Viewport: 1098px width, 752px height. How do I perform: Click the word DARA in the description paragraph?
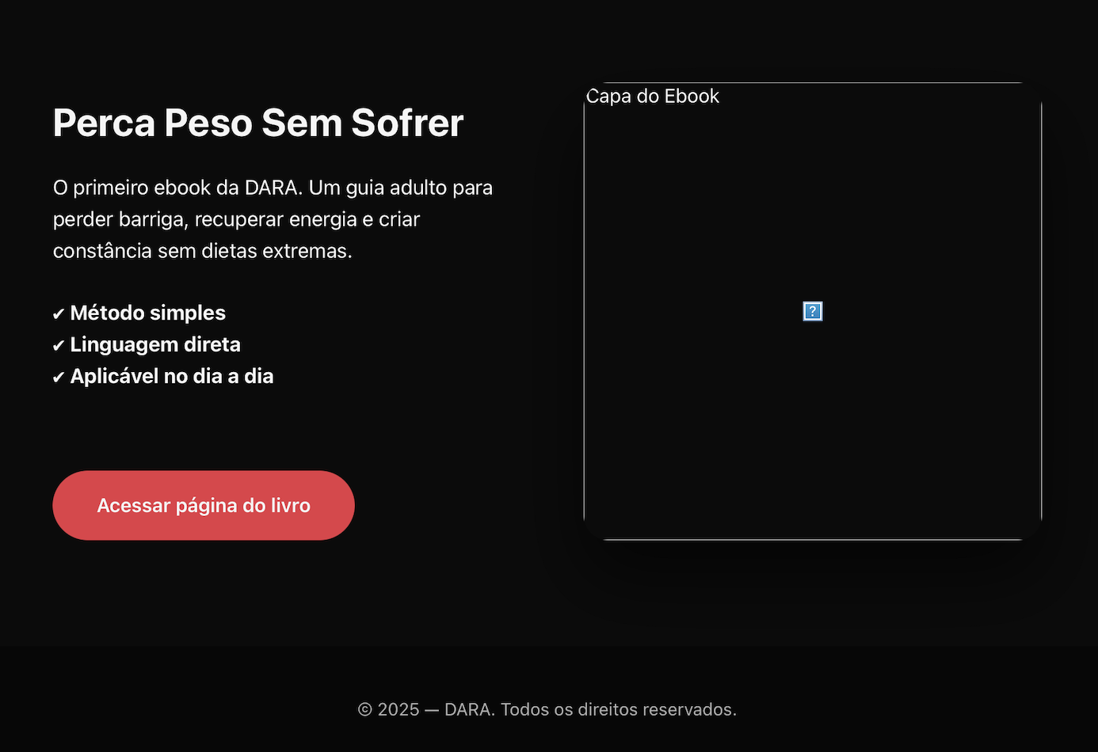[272, 188]
